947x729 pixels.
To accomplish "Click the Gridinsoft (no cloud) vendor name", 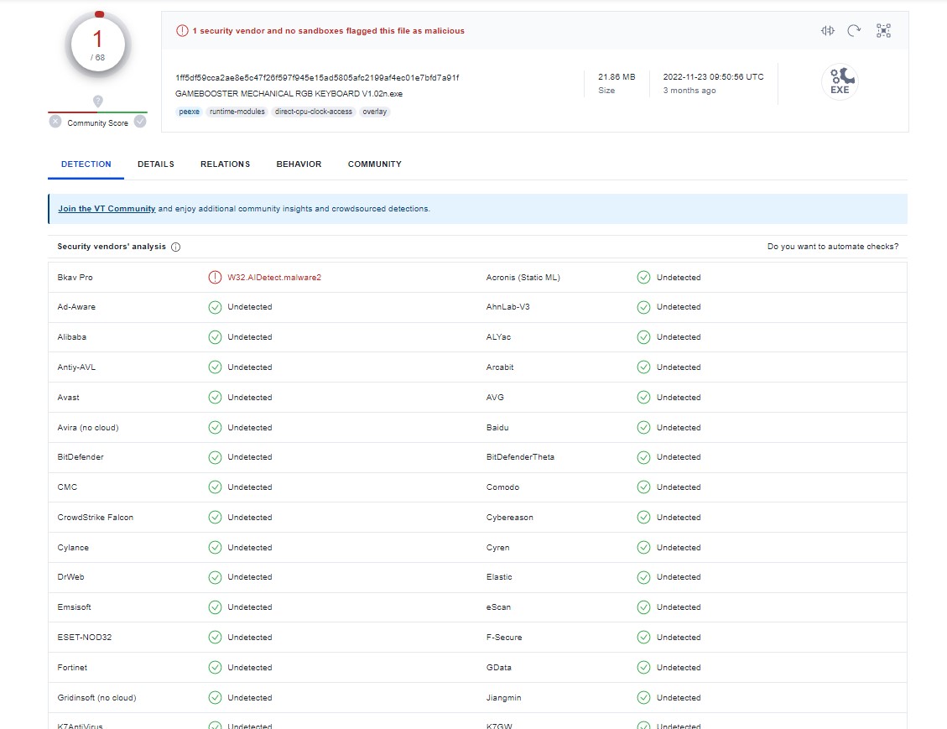I will [96, 698].
